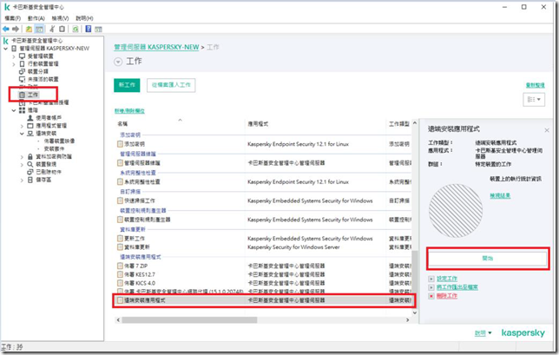Click the 更新工作 task row icon
The height and width of the screenshot is (355, 559).
click(121, 240)
